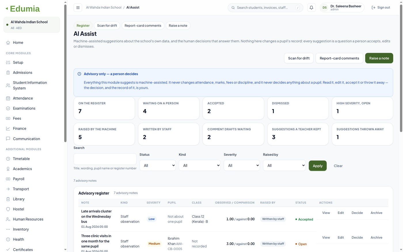The width and height of the screenshot is (403, 252).
Task: Click the green Raise a note button
Action: point(379,58)
